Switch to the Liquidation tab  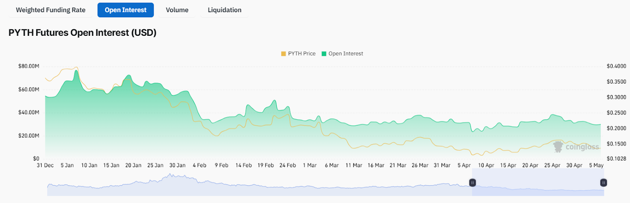[x=224, y=10]
